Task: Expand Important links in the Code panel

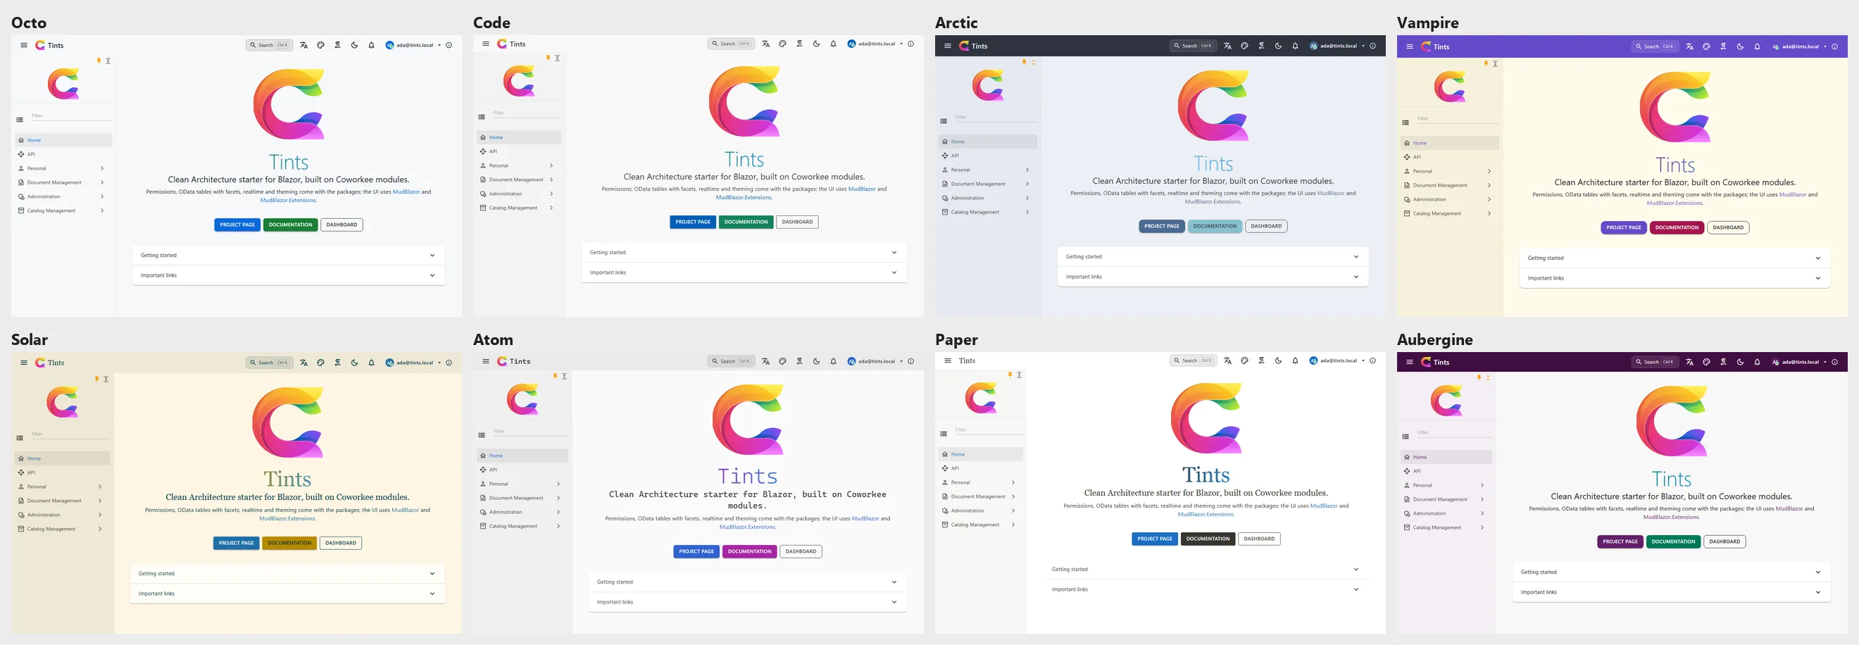Action: 744,273
